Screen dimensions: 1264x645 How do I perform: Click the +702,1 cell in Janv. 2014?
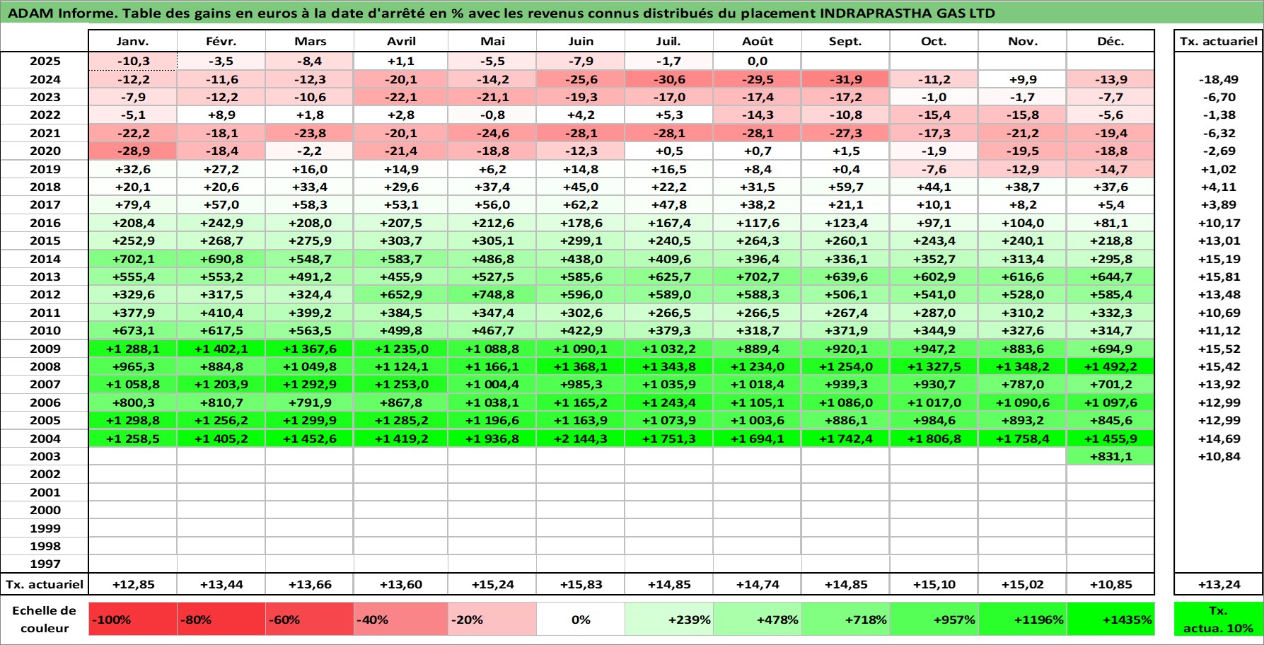pos(133,259)
